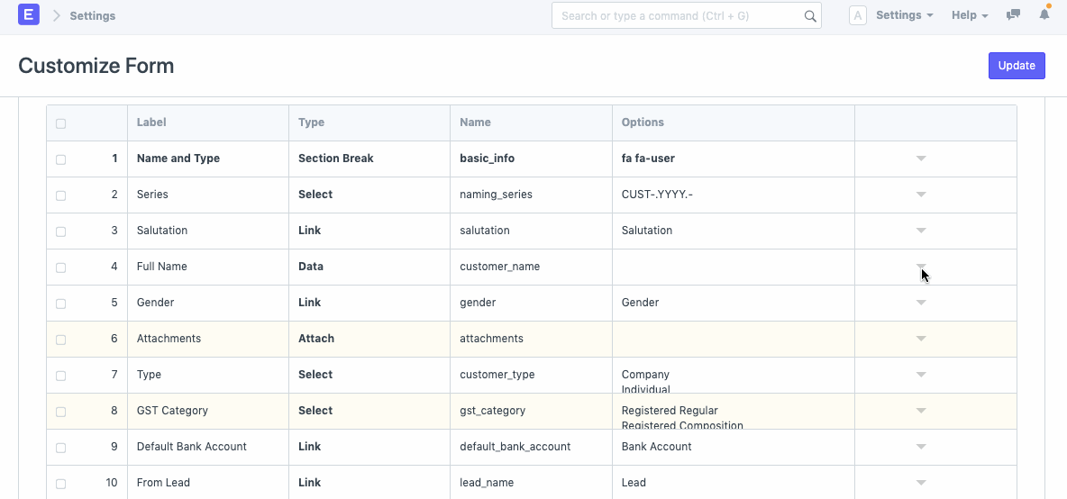Open the Settings menu in navbar

904,15
